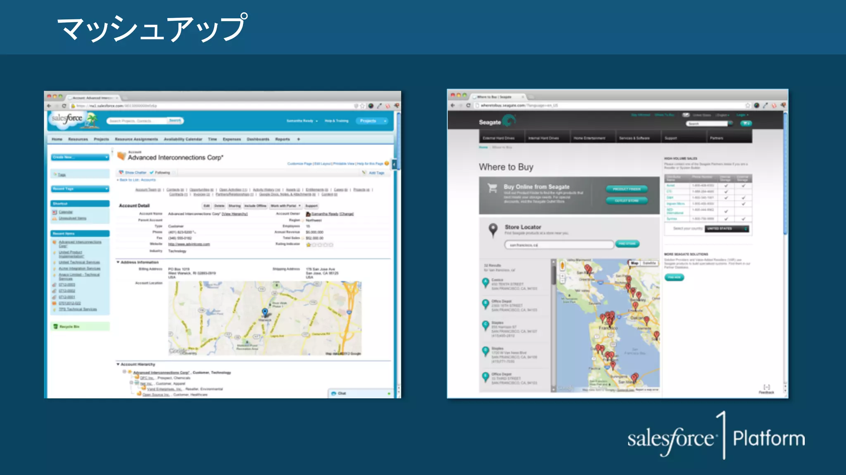This screenshot has width=846, height=475.
Task: Click the Product Finder button
Action: tap(626, 189)
